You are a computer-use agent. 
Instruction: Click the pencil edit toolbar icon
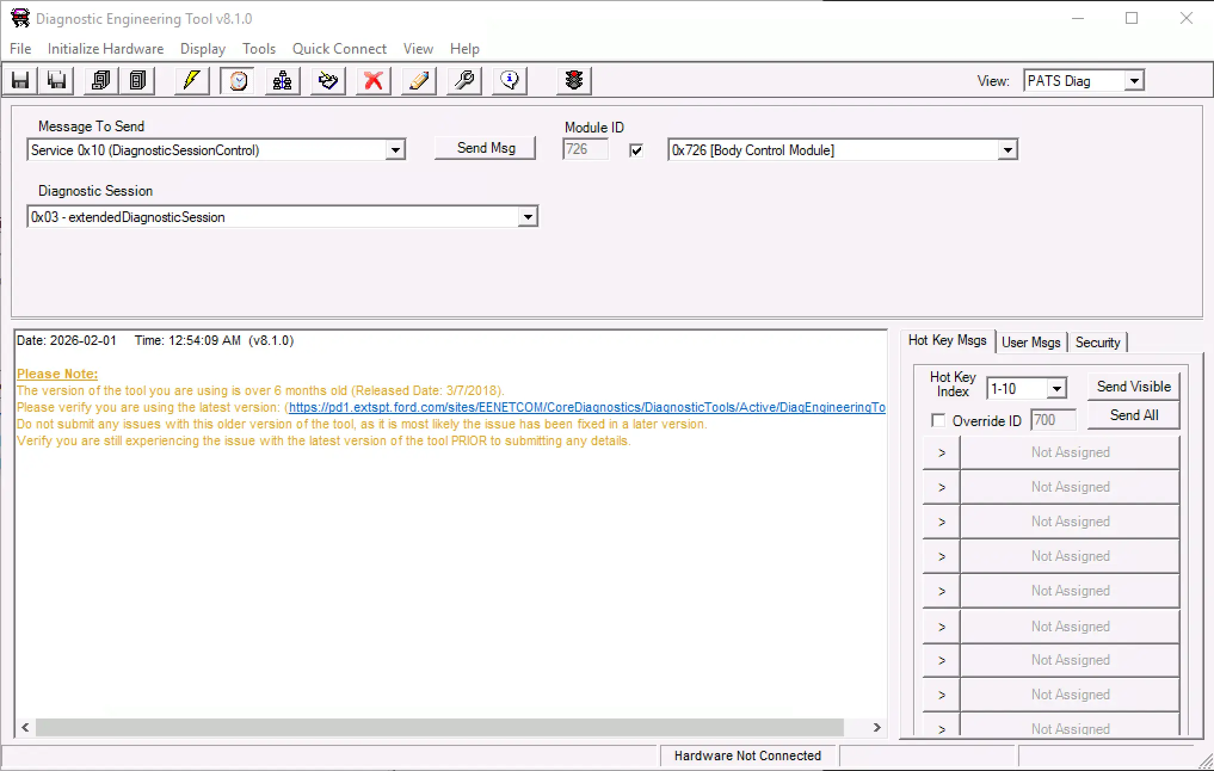click(x=419, y=81)
